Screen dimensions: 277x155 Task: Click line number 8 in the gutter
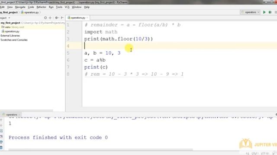68,74
